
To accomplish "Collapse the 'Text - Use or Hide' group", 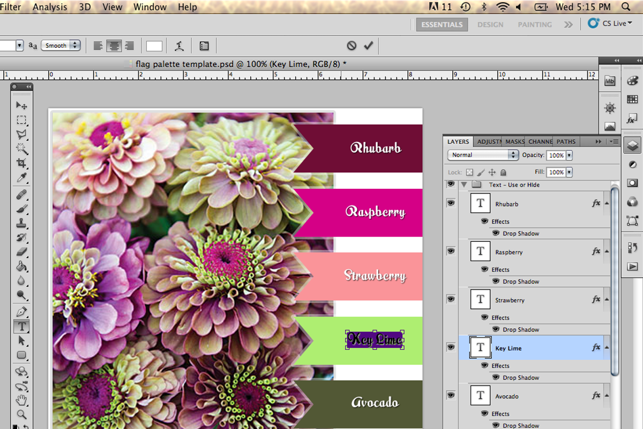I will click(463, 184).
